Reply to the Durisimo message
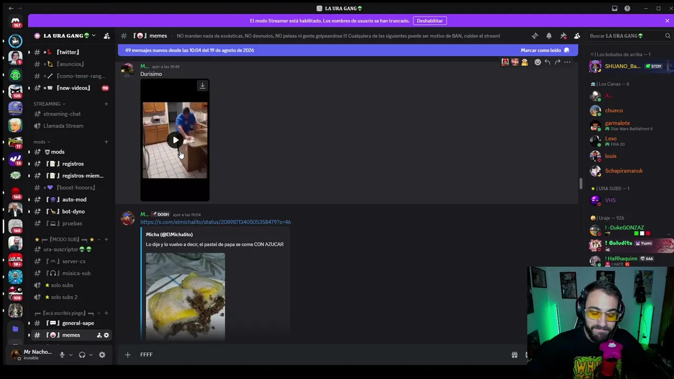 tap(548, 62)
